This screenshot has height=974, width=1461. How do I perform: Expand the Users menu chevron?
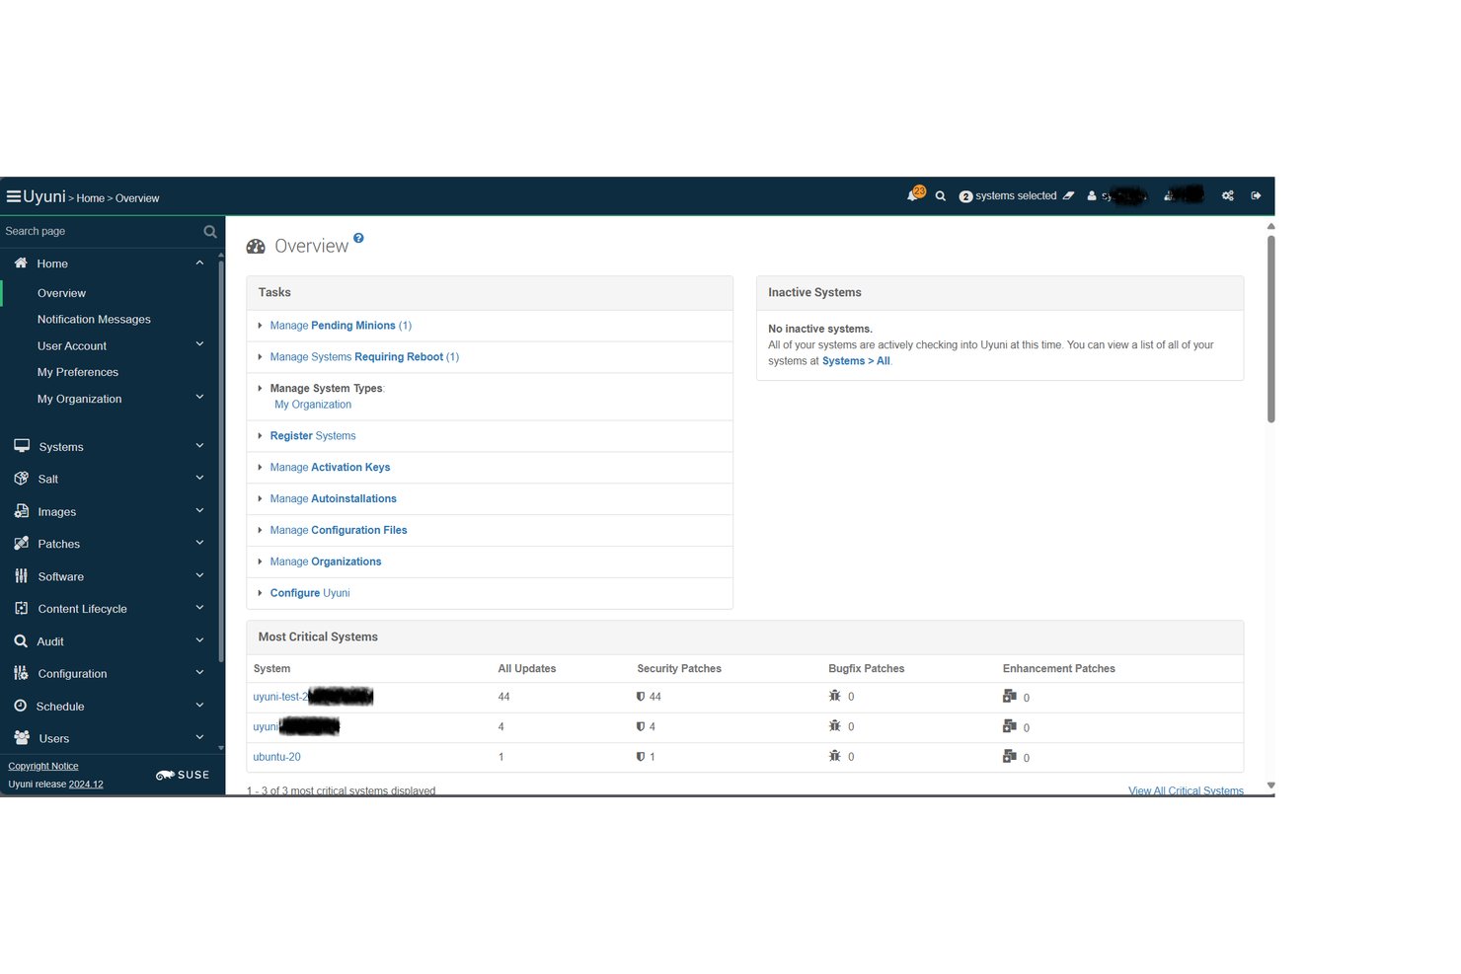click(199, 737)
